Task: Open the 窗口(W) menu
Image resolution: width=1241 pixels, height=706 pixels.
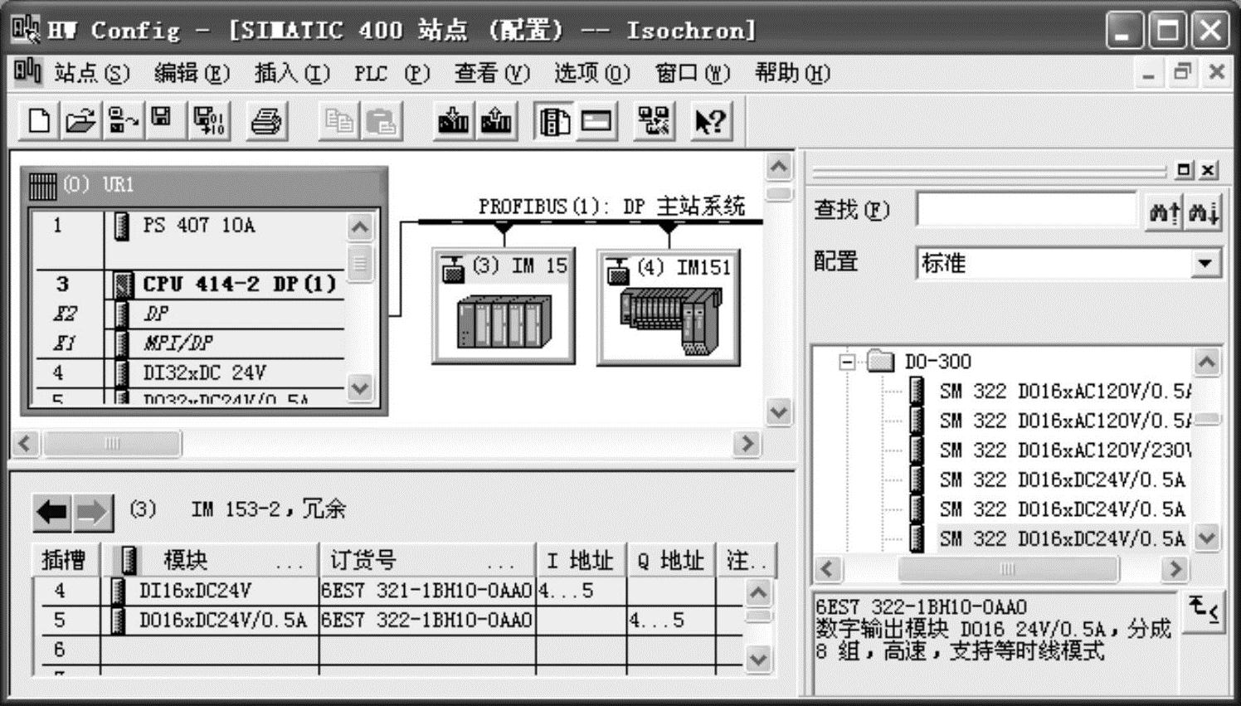Action: pyautogui.click(x=693, y=74)
